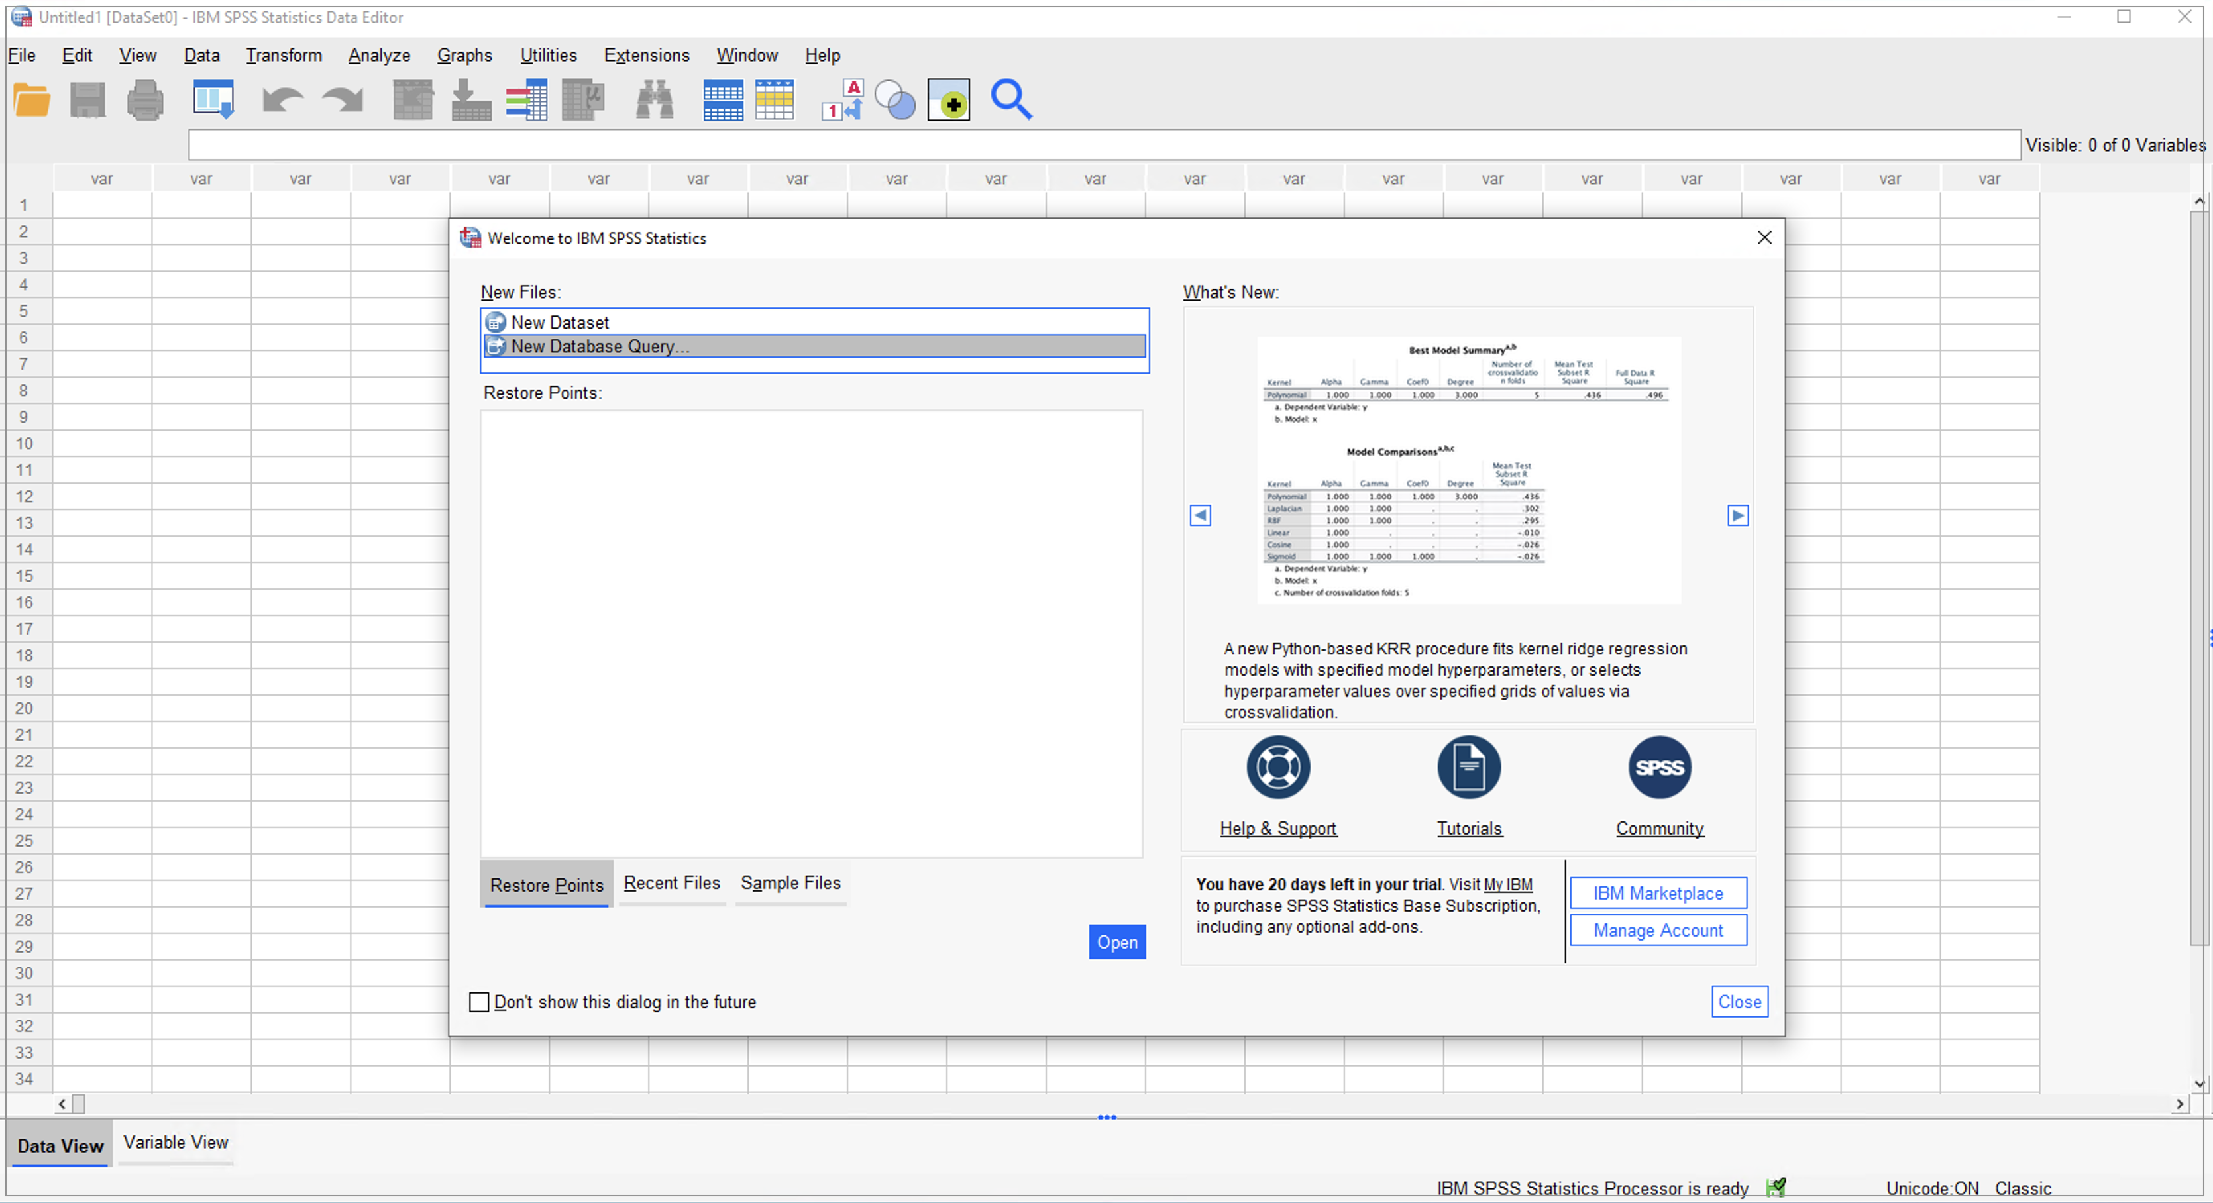Image resolution: width=2213 pixels, height=1203 pixels.
Task: Open the Graphs menu
Action: point(464,55)
